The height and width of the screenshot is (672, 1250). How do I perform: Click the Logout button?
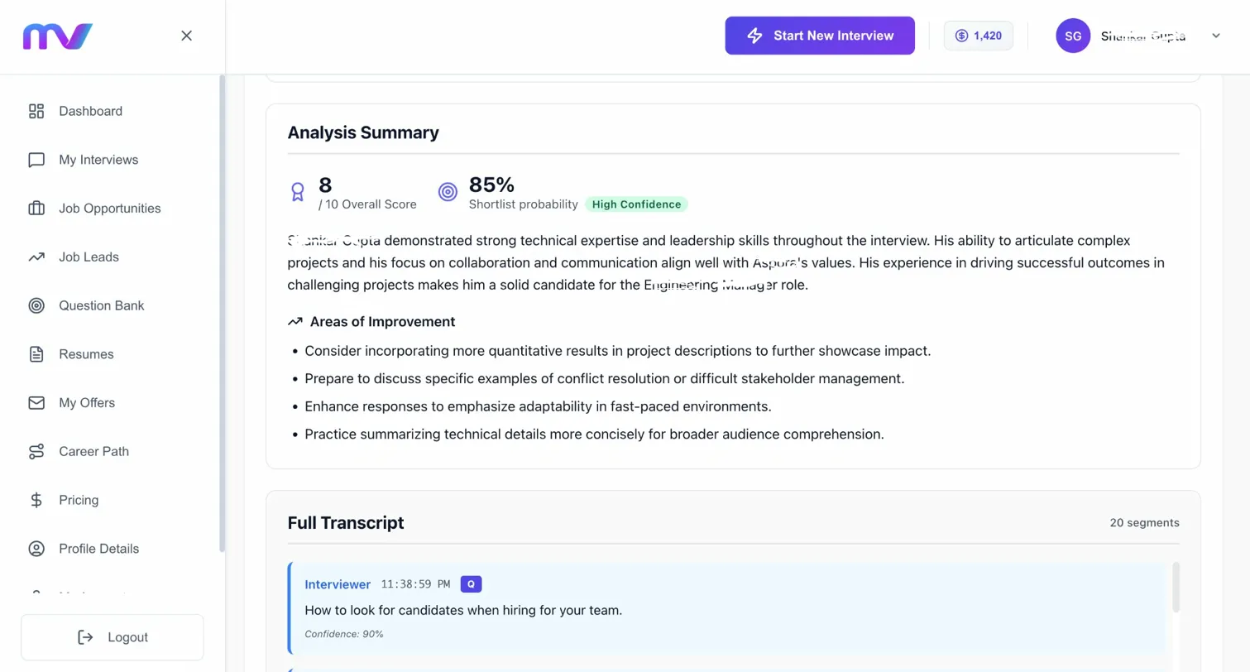point(113,637)
